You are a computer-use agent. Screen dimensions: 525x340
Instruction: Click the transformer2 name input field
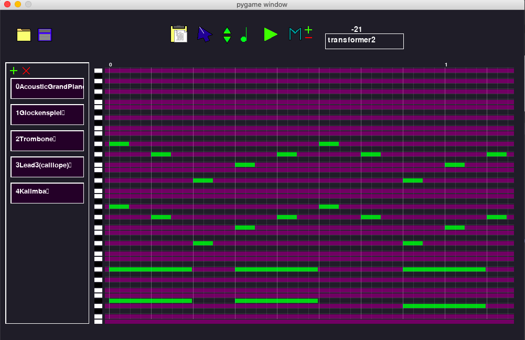365,41
